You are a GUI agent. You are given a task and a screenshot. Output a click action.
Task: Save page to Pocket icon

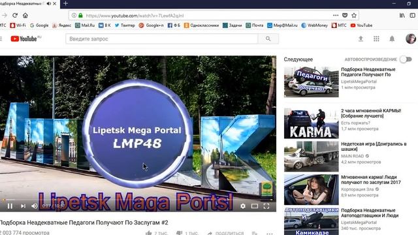point(345,16)
